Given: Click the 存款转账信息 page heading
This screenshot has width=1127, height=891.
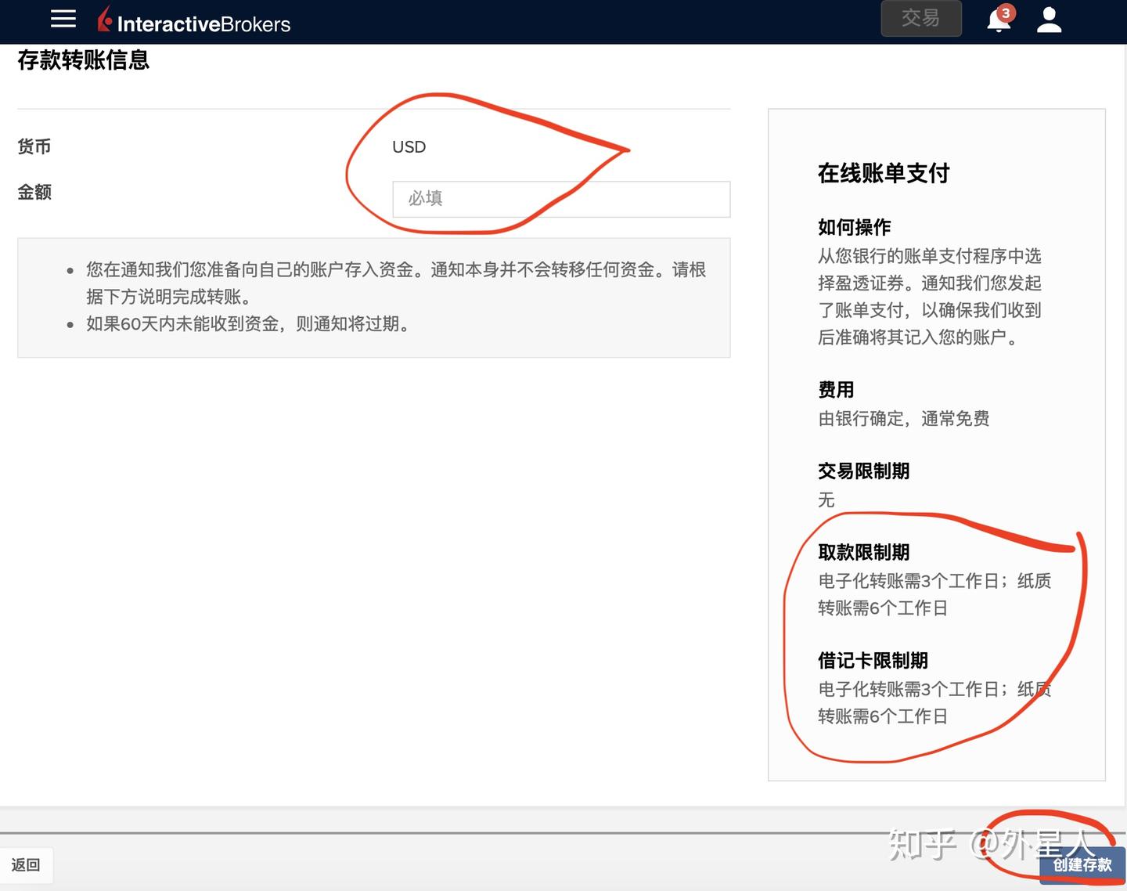Looking at the screenshot, I should pos(83,60).
